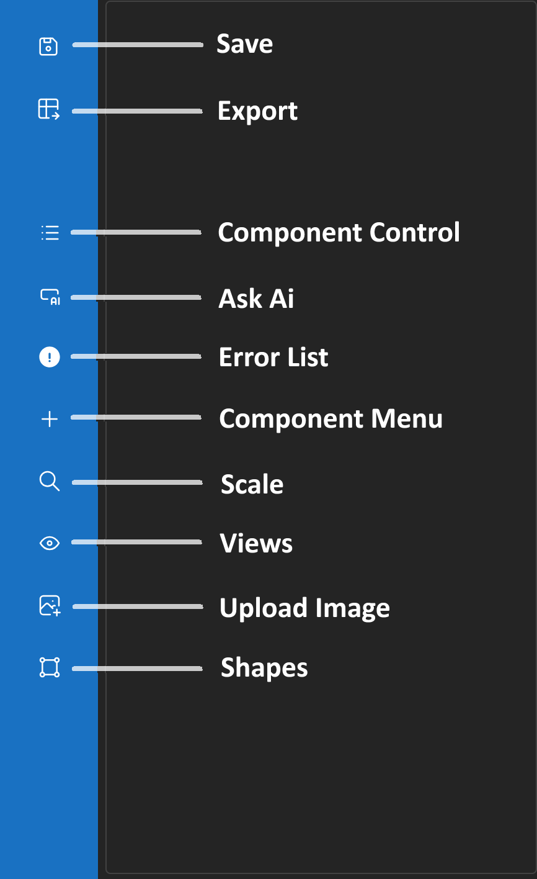
Task: Select the magnifier Scale icon
Action: 49,482
